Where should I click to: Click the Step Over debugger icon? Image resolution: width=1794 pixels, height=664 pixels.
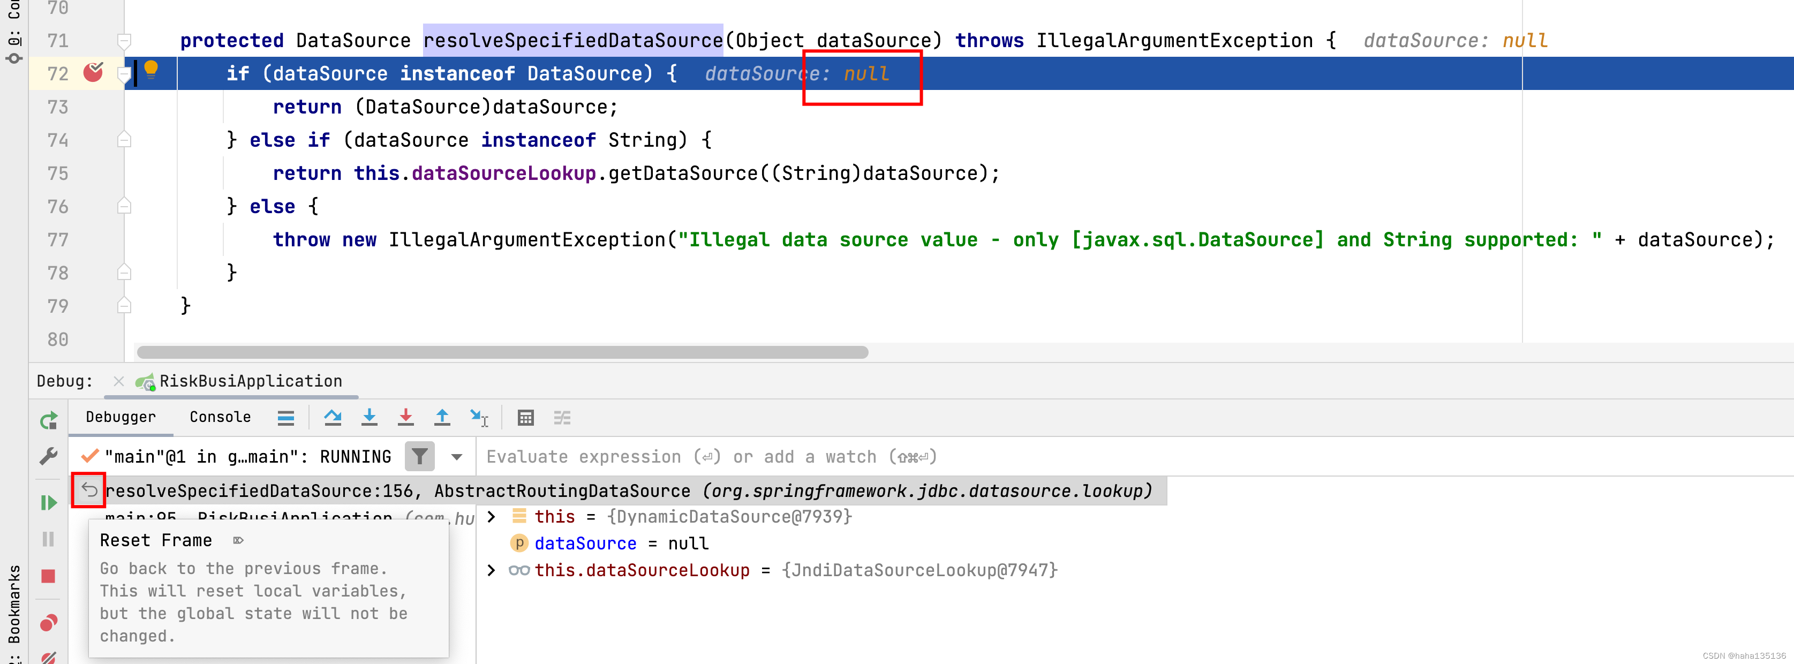pyautogui.click(x=333, y=418)
